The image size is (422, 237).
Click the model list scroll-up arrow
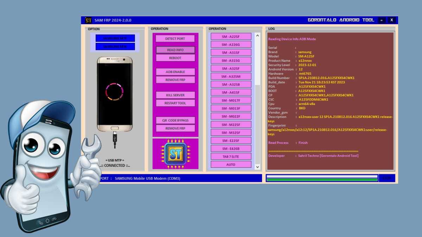click(257, 35)
